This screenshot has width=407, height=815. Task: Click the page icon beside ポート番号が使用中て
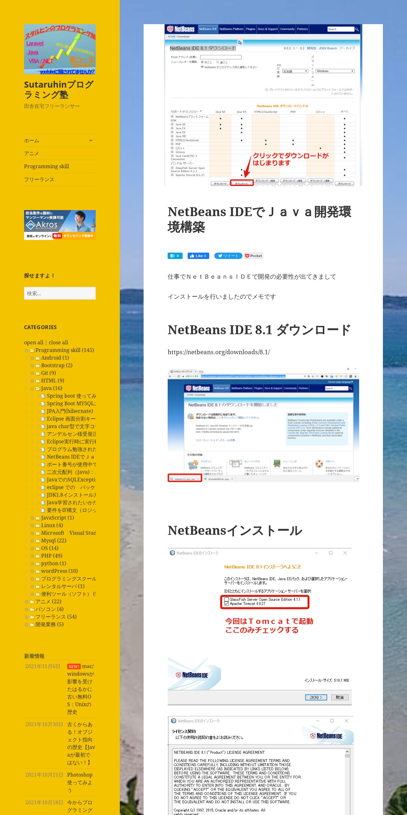(x=43, y=465)
